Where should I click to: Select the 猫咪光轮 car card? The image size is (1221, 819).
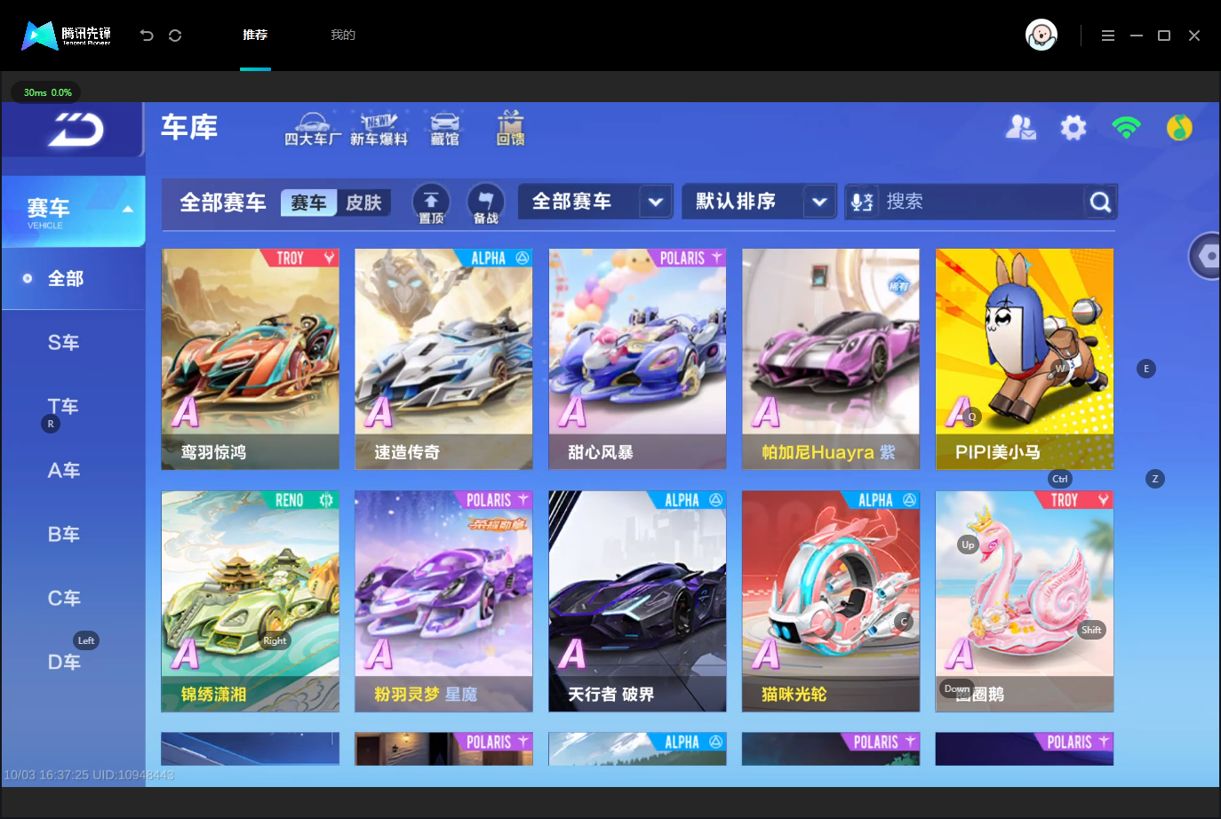[831, 601]
